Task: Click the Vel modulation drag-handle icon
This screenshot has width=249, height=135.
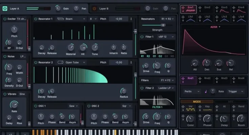Action: [x=183, y=107]
